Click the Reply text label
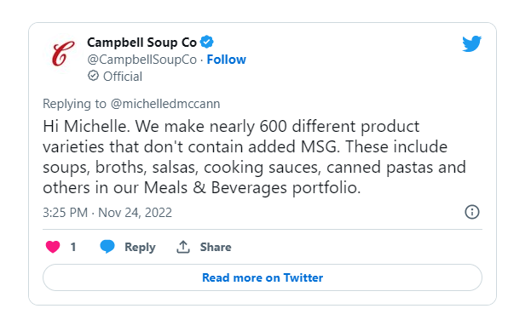 (140, 248)
